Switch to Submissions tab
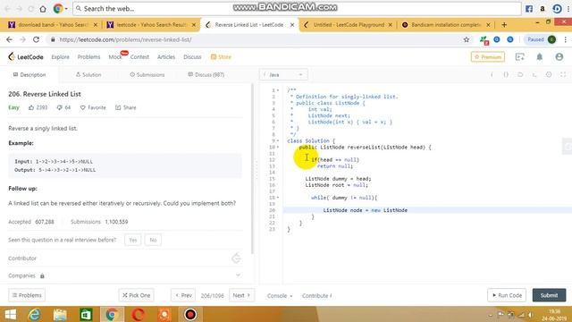The width and height of the screenshot is (572, 322). click(147, 75)
